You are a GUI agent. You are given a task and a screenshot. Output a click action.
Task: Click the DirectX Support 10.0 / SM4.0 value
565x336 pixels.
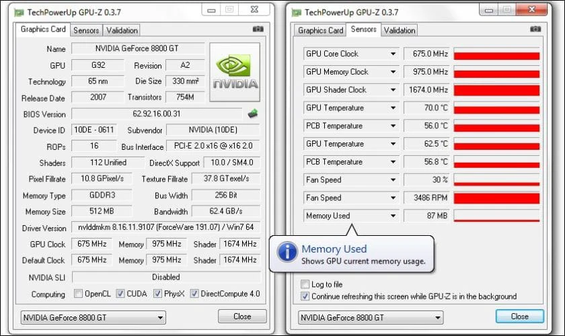click(231, 163)
